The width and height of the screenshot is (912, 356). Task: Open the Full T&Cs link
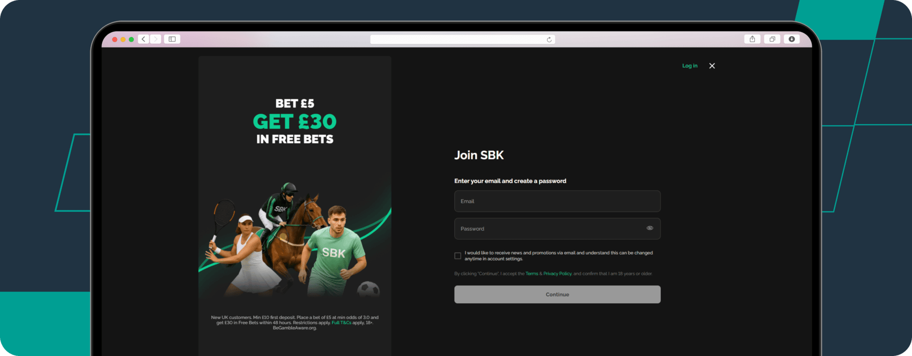(341, 323)
